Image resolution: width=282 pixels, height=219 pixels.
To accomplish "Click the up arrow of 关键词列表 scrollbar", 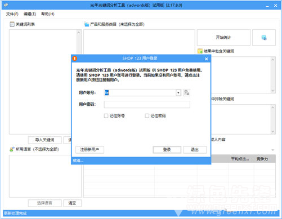I will (79, 33).
